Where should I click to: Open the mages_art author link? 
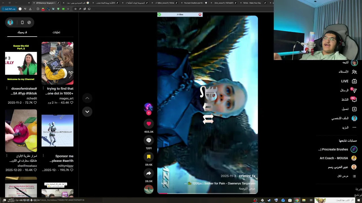click(x=66, y=98)
